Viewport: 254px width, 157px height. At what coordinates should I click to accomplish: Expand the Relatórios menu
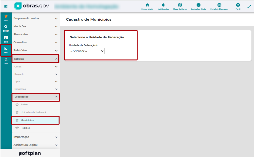point(36,50)
